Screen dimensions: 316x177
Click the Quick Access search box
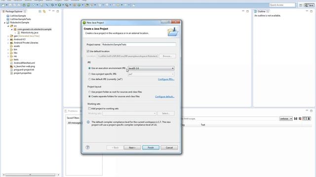point(282,5)
